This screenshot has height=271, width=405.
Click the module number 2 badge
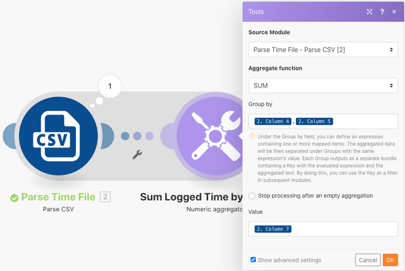pyautogui.click(x=105, y=197)
